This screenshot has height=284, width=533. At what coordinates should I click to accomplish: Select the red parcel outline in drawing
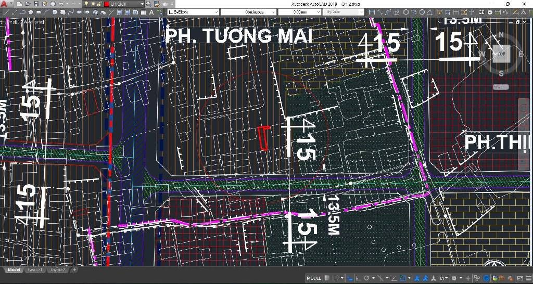264,138
